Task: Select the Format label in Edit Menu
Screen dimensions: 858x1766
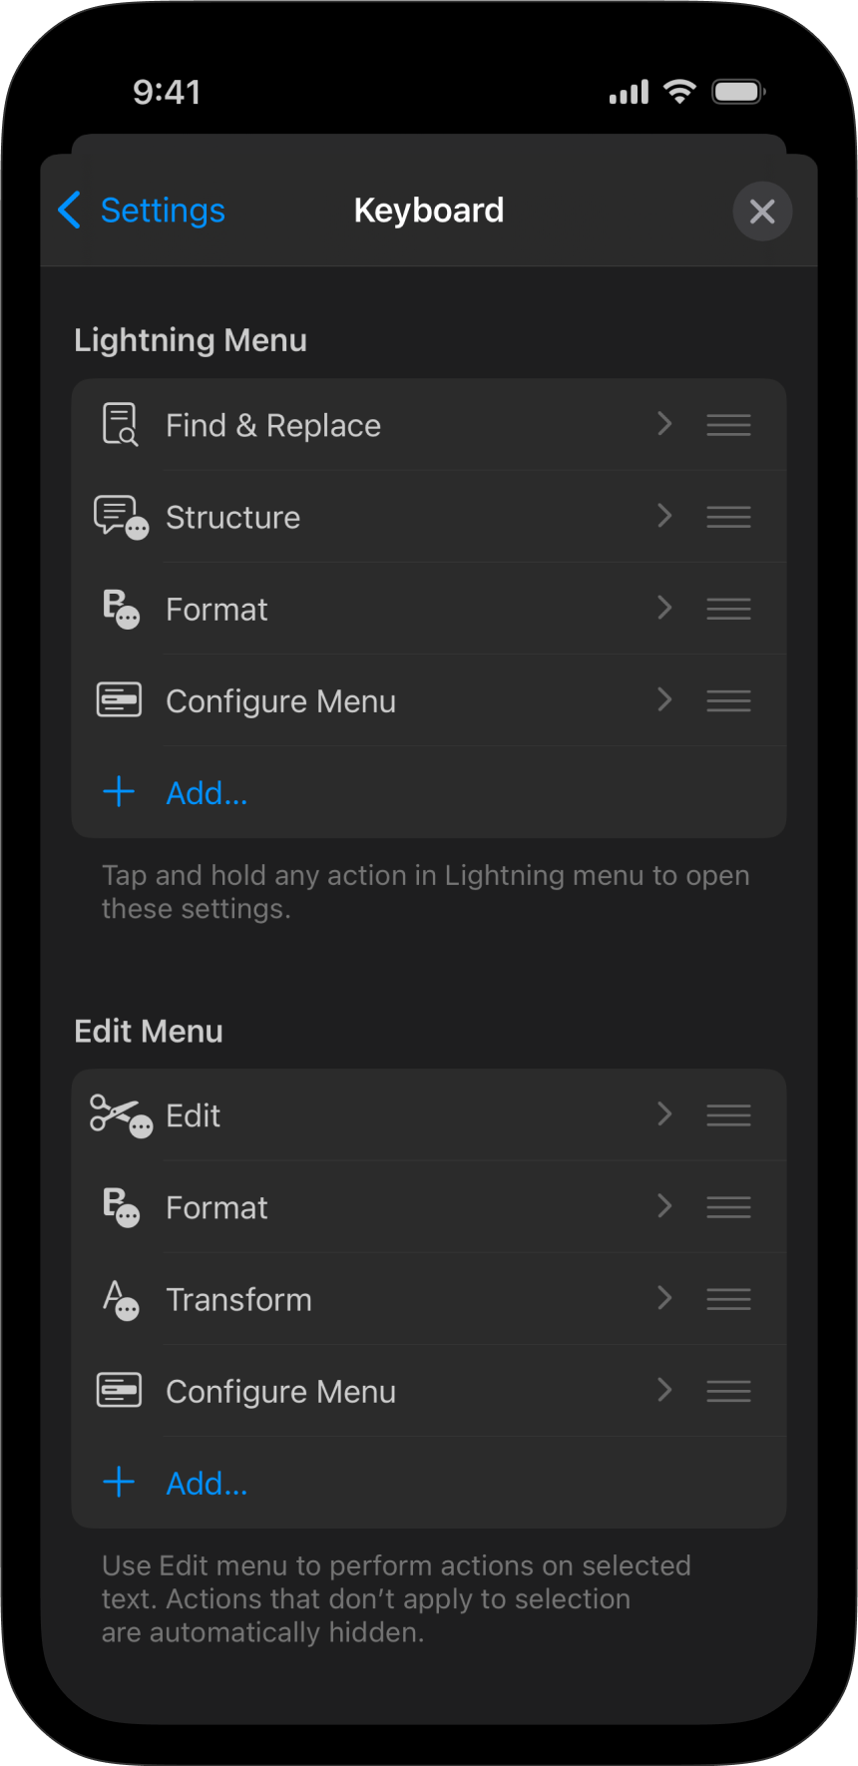Action: [216, 1208]
